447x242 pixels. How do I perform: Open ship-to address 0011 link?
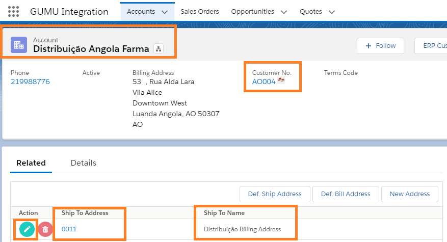(x=69, y=229)
